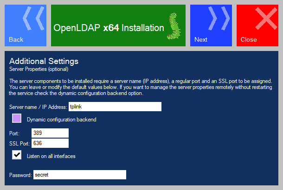Click the Server Properties (optional) subtitle

[x=39, y=69]
